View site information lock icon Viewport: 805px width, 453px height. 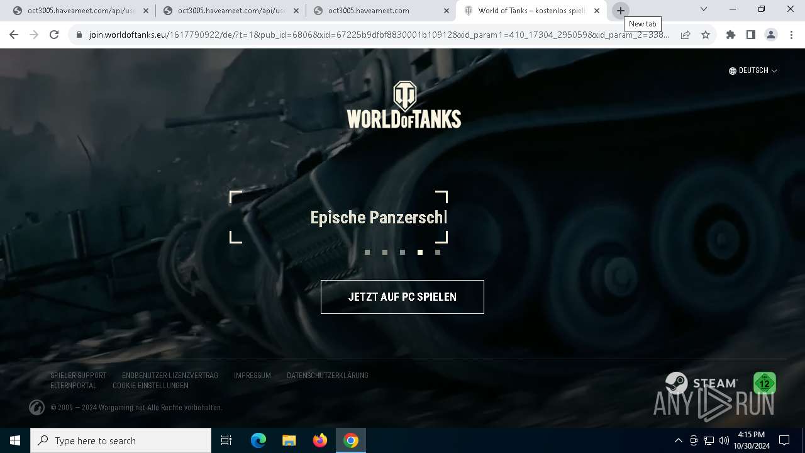79,35
